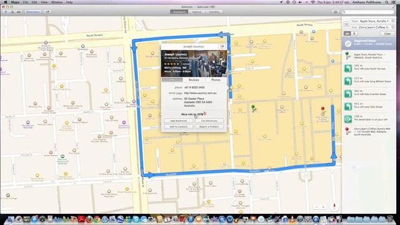Open the Help menu
The height and width of the screenshot is (225, 400).
pyautogui.click(x=69, y=2)
